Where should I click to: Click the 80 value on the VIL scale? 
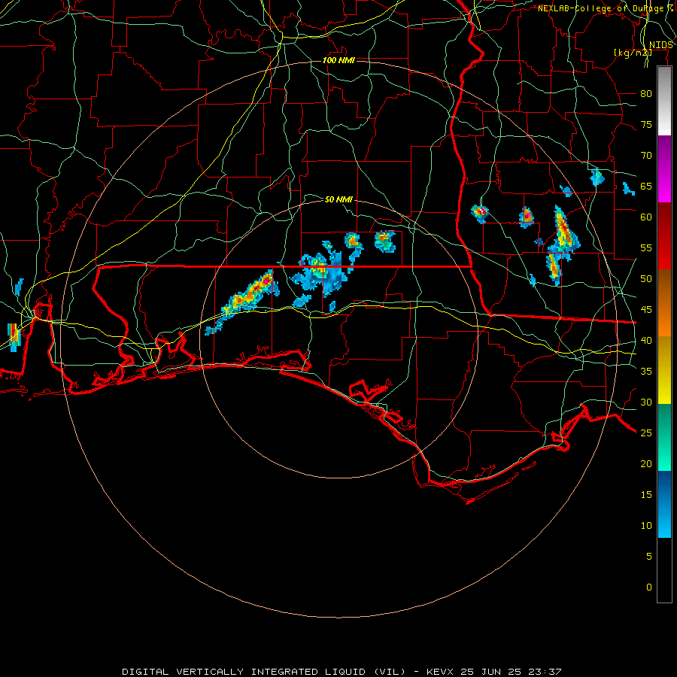[x=646, y=94]
